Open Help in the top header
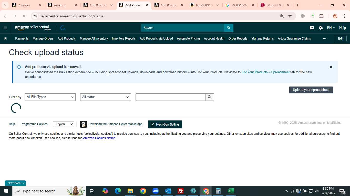This screenshot has height=196, width=350. pos(343,28)
